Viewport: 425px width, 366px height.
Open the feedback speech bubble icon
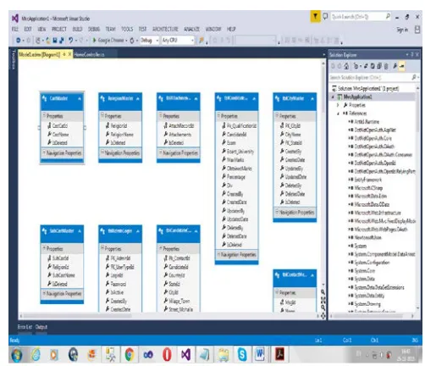coord(325,16)
